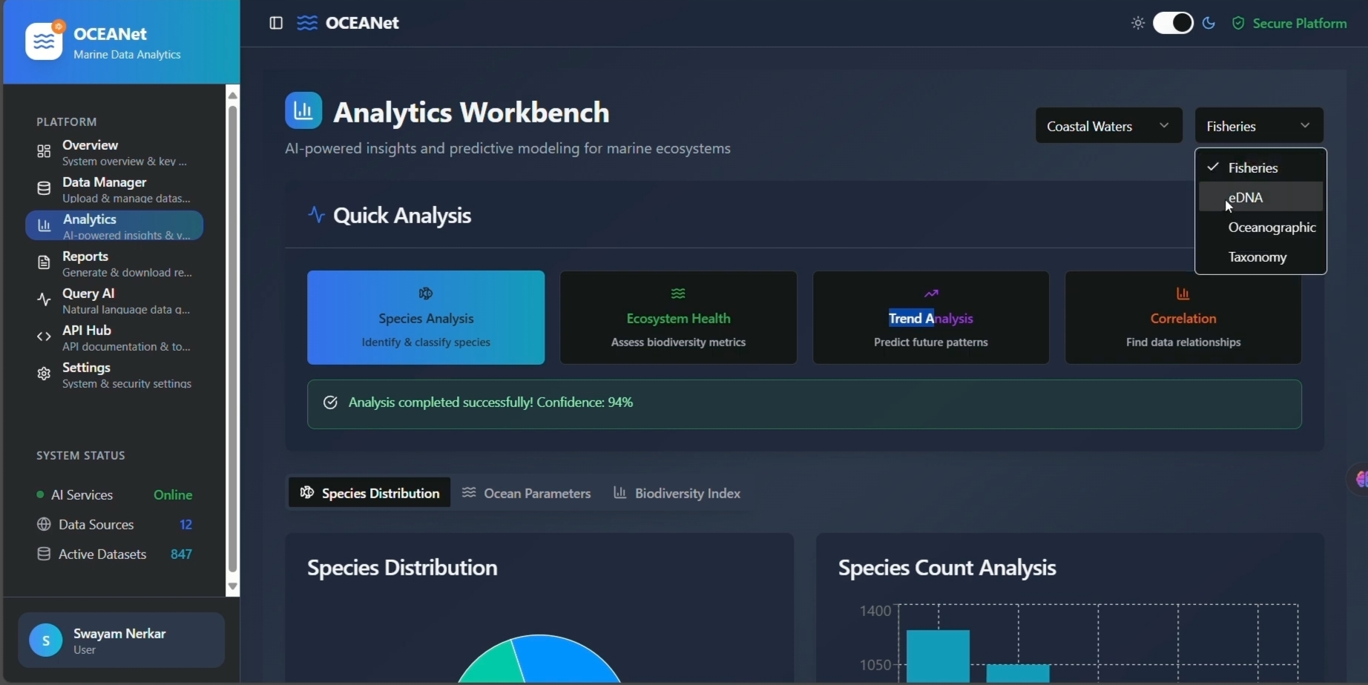
Task: Click the Overview grid icon
Action: (44, 151)
